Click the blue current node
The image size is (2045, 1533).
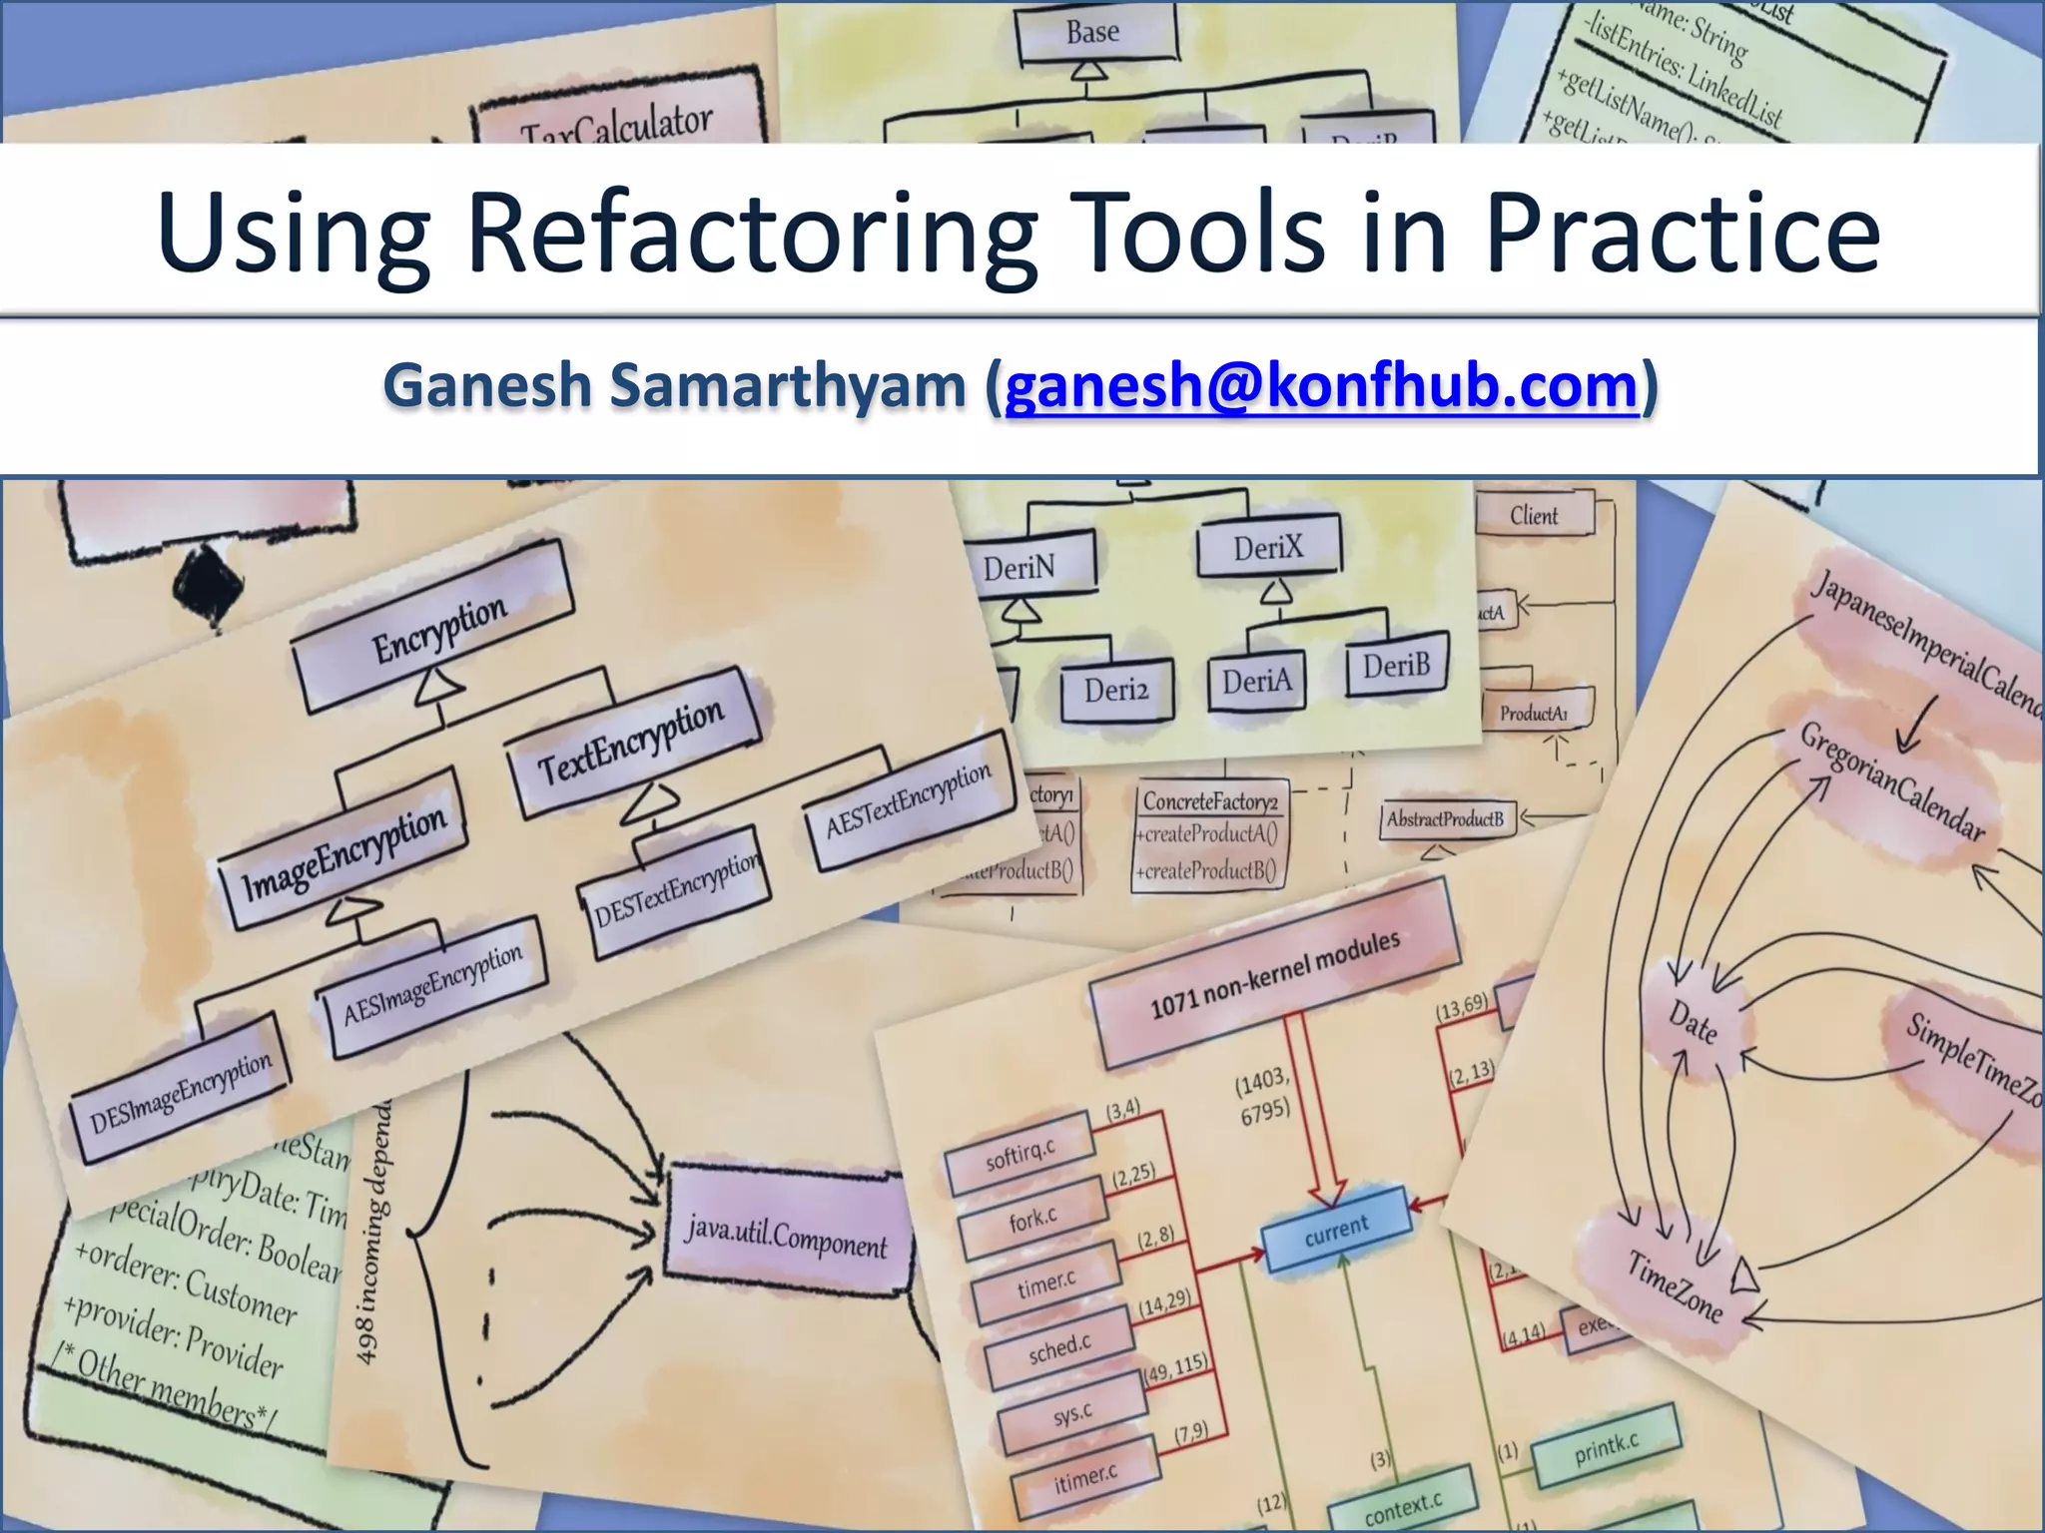point(1336,1229)
